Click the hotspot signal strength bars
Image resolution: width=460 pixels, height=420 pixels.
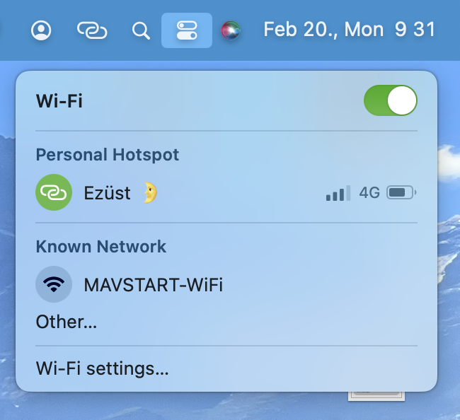coord(338,193)
